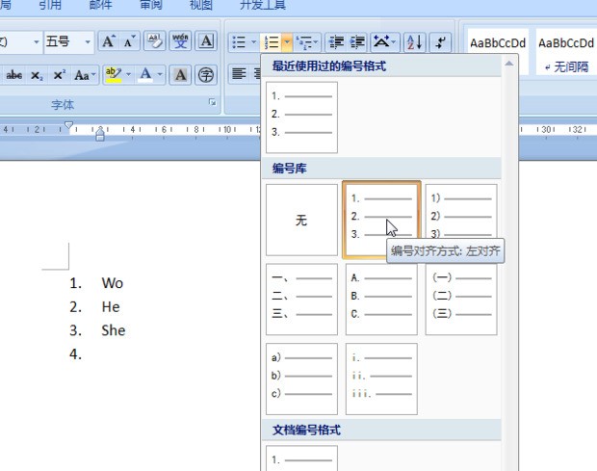Viewport: 597px width, 471px height.
Task: Click the Clear Formatting eraser icon
Action: tap(154, 41)
